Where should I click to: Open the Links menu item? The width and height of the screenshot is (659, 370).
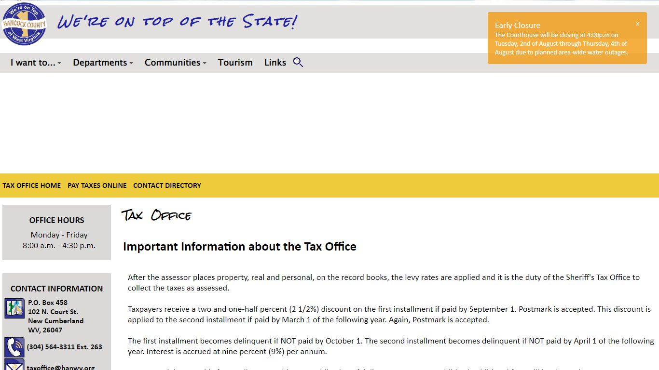coord(275,63)
